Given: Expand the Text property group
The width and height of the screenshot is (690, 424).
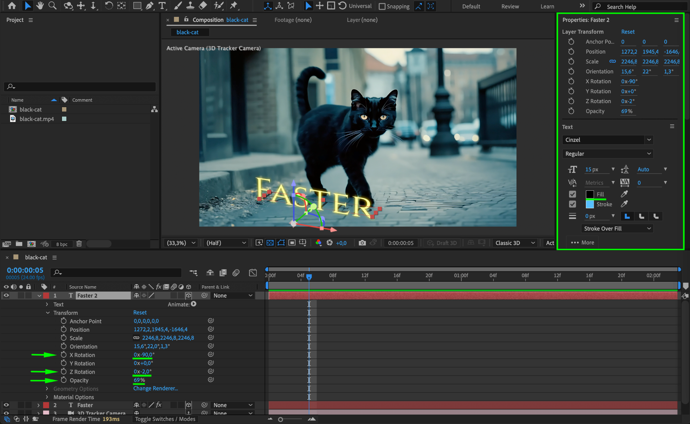Looking at the screenshot, I should coord(47,304).
